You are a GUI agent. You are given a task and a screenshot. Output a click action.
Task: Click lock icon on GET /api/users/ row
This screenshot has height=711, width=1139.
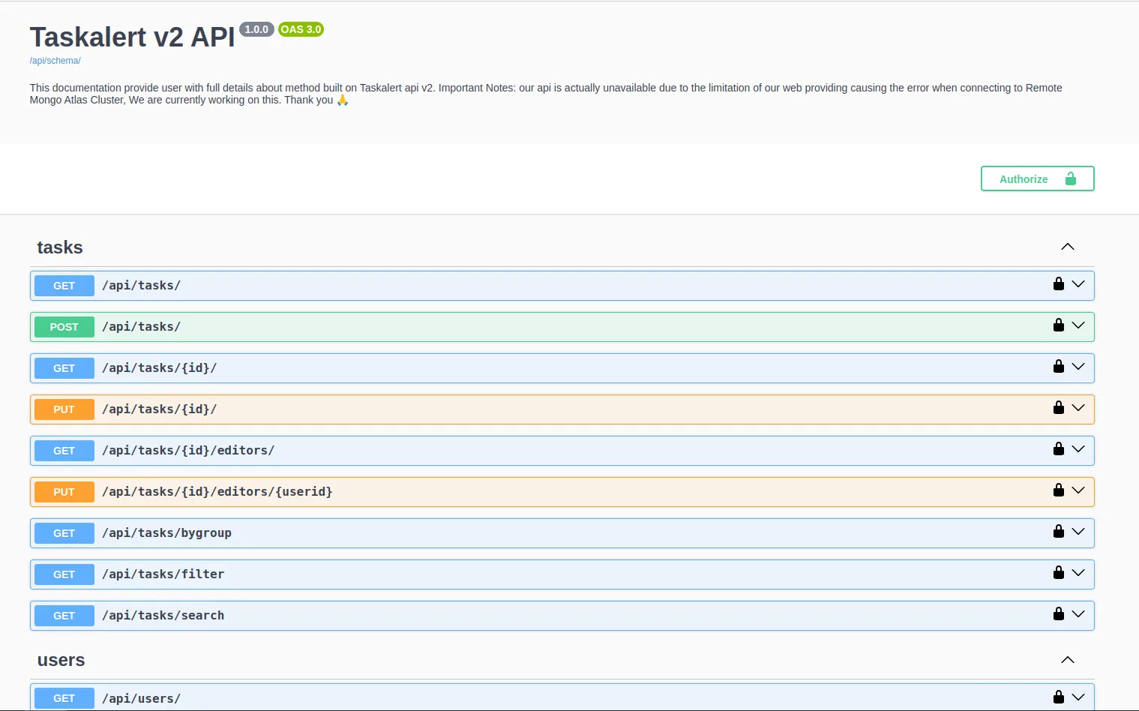[1059, 697]
